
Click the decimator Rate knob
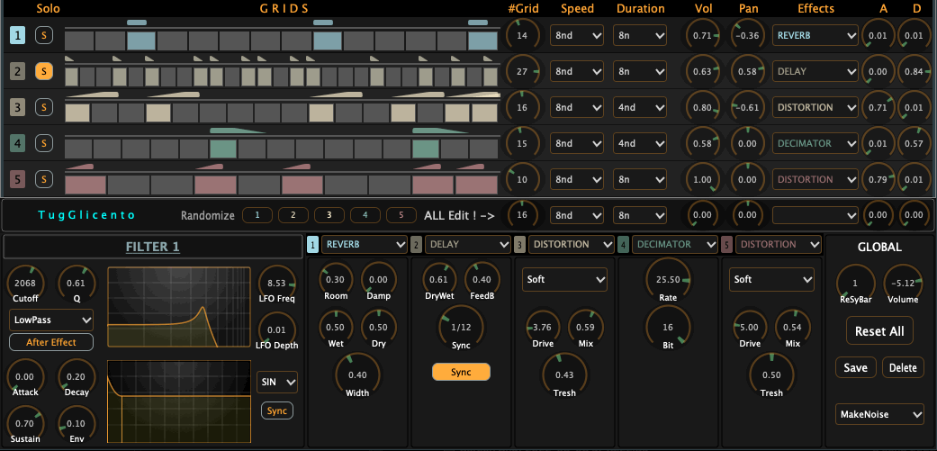[x=668, y=280]
